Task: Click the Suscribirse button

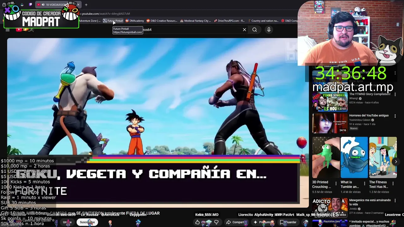Action: (87, 222)
